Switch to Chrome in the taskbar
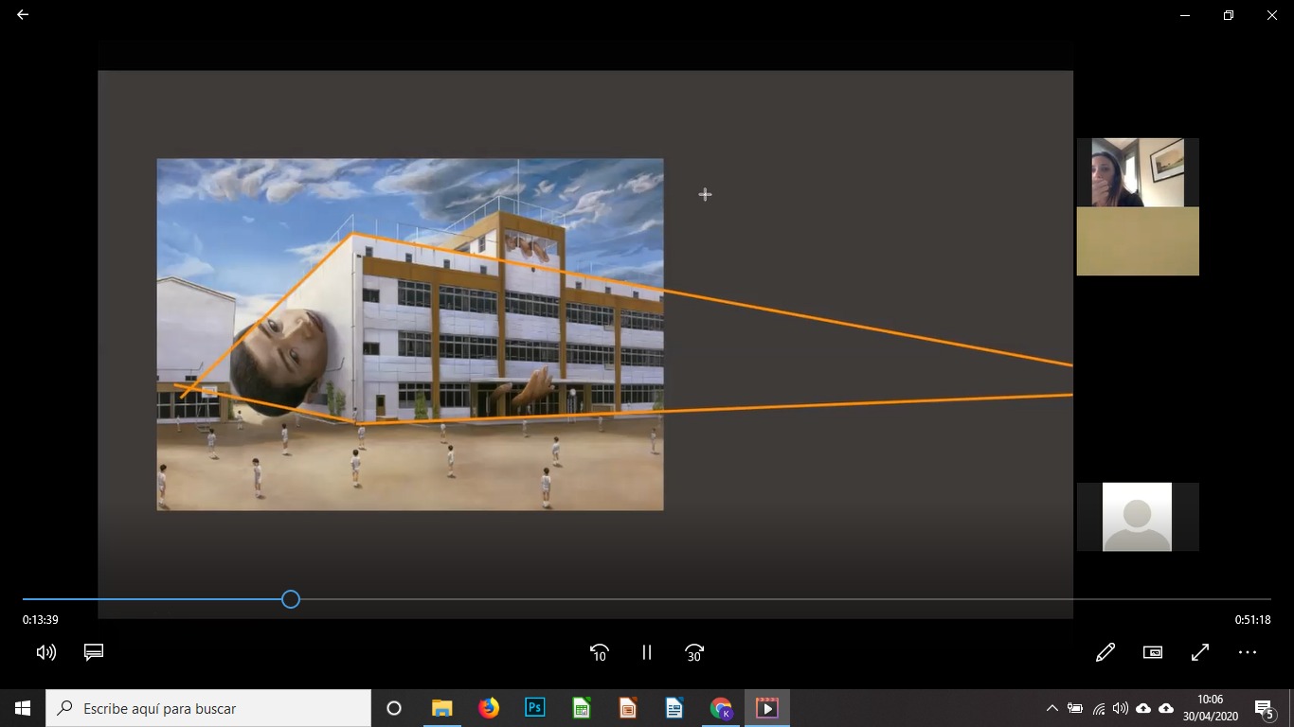The width and height of the screenshot is (1294, 727). click(x=721, y=708)
